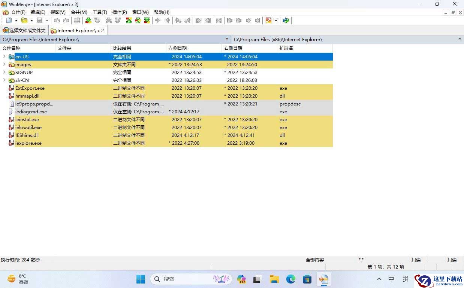Viewport: 464px width, 288px height.
Task: Click the 全部内容 status bar entry
Action: coord(315,260)
